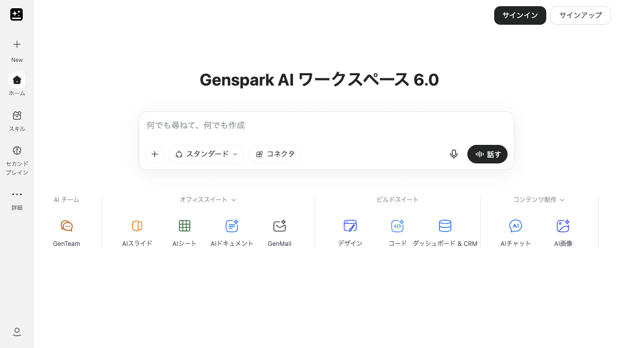Open the GenTeam chat icon
This screenshot has height=348, width=619.
point(67,226)
